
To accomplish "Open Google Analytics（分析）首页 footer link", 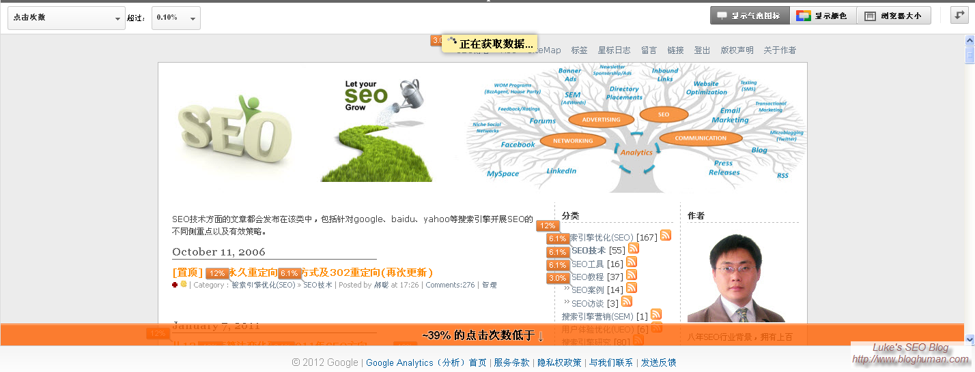I will pyautogui.click(x=427, y=363).
